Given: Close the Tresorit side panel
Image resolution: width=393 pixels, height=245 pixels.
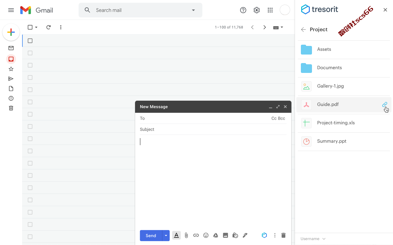Looking at the screenshot, I should (x=385, y=10).
